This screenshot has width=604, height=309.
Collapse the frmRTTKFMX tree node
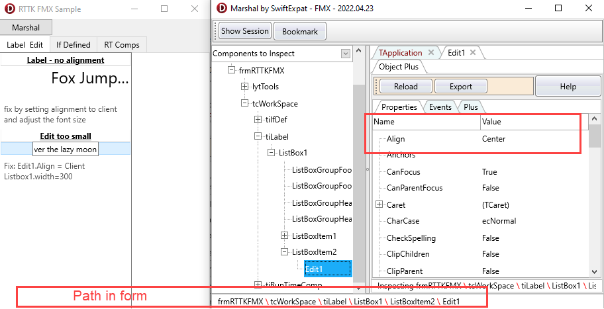pyautogui.click(x=231, y=70)
